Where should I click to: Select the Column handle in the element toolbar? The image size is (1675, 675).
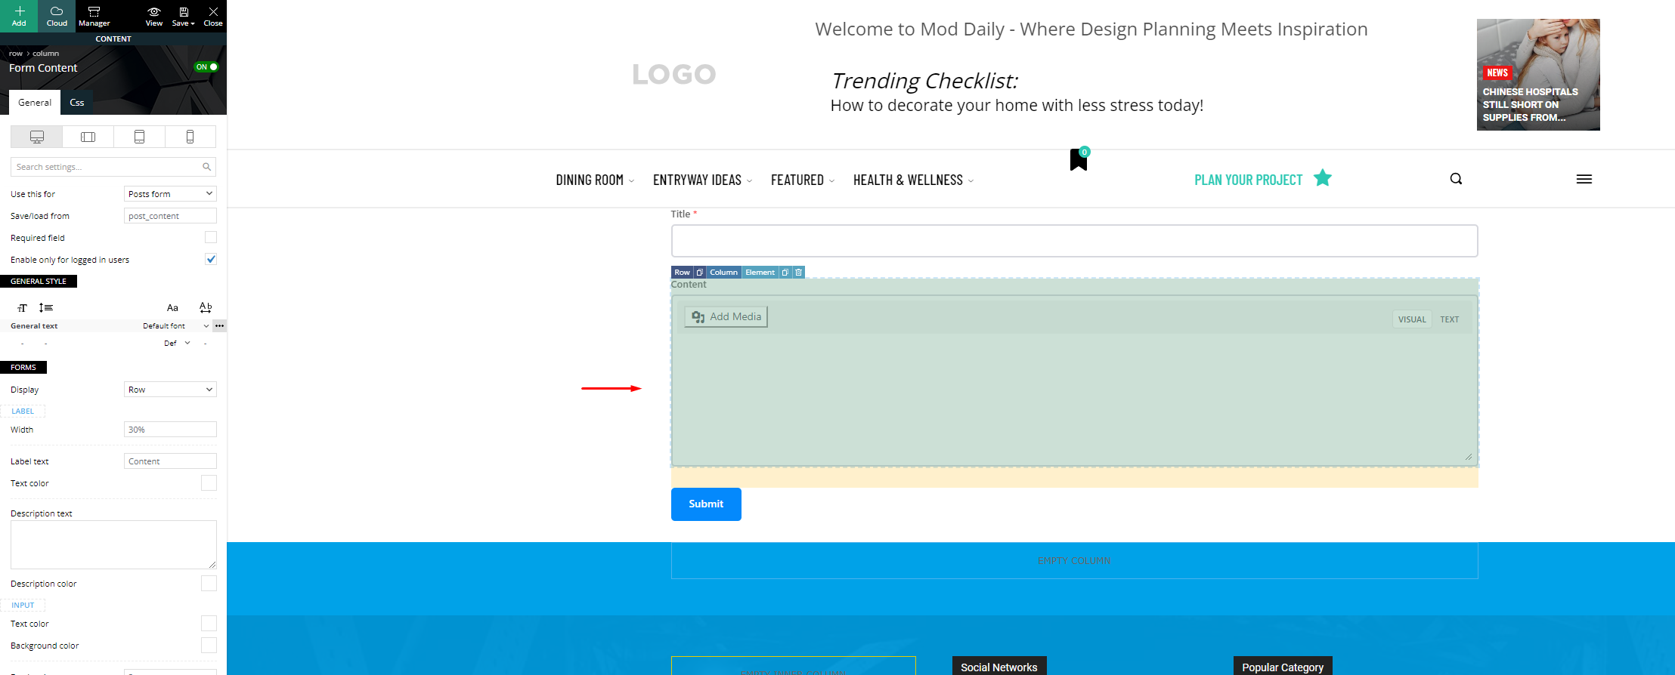pos(723,273)
